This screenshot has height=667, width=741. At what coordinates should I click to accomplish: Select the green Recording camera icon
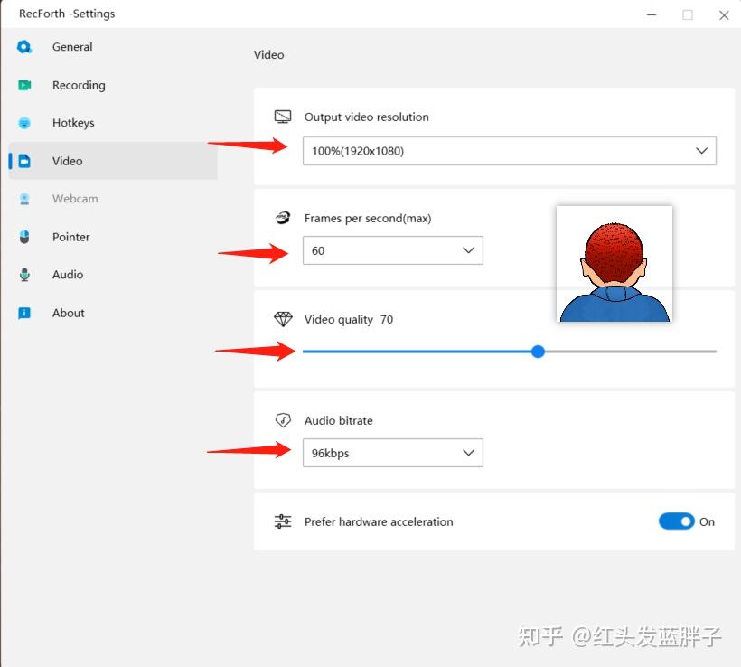(24, 85)
